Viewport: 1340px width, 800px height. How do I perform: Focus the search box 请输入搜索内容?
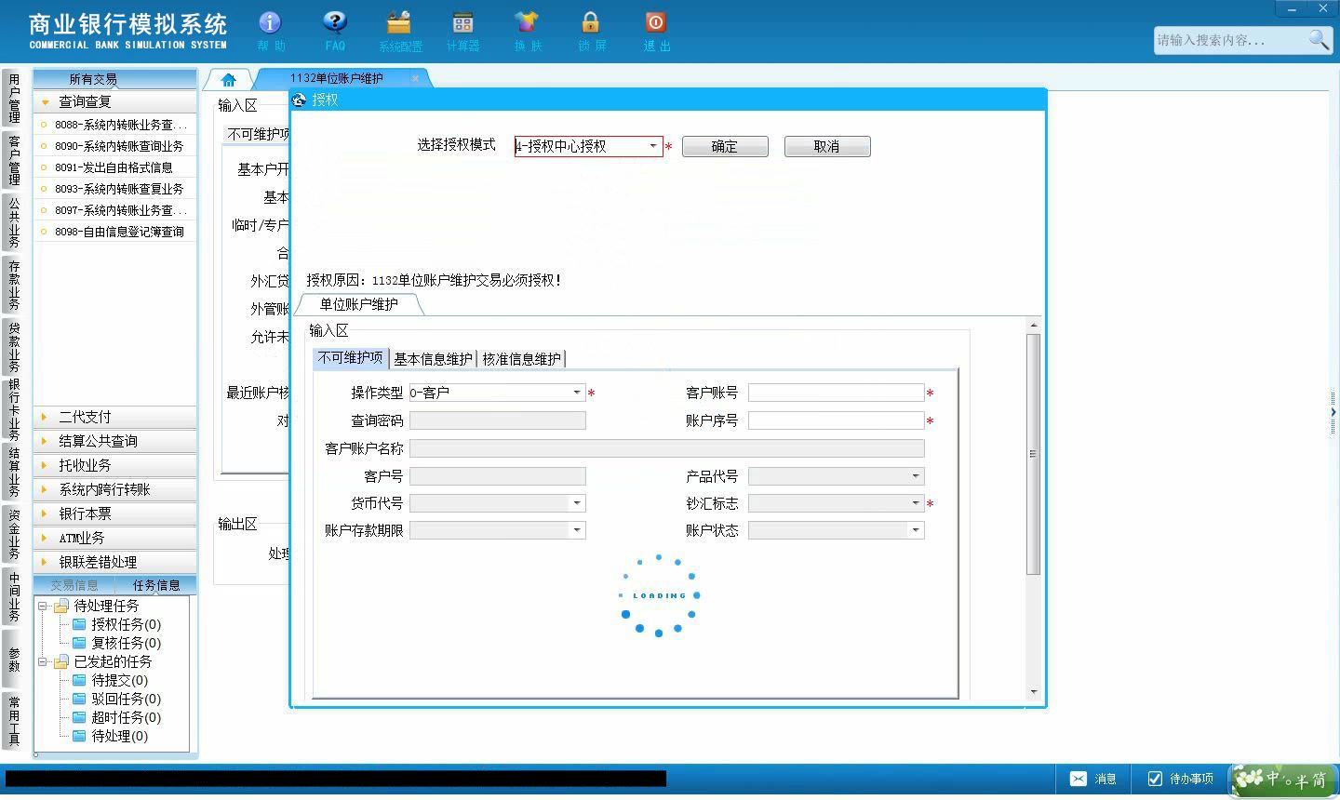tap(1230, 40)
